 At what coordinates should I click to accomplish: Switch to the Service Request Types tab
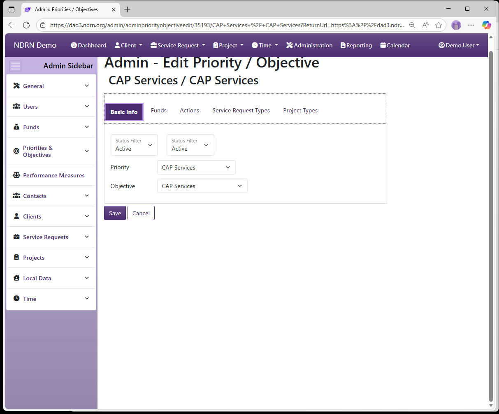(x=241, y=110)
